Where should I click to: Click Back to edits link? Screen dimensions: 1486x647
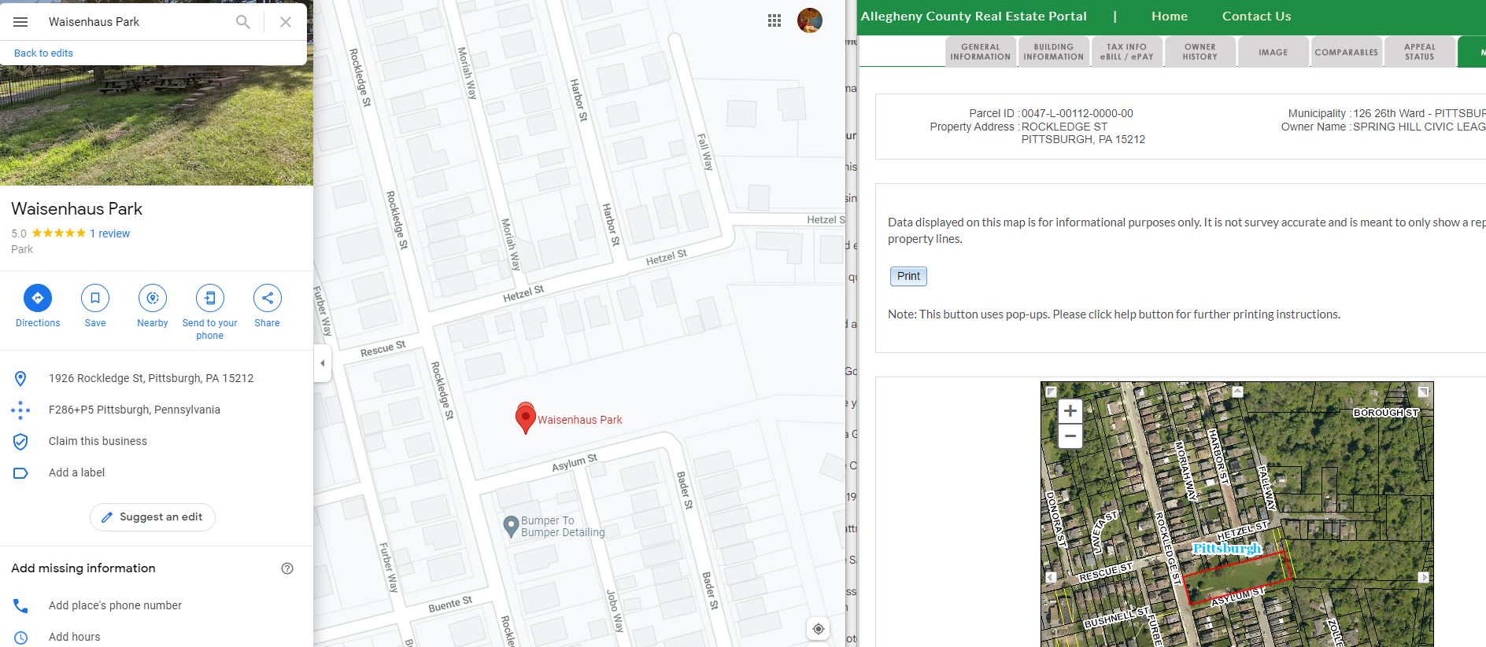pos(43,53)
